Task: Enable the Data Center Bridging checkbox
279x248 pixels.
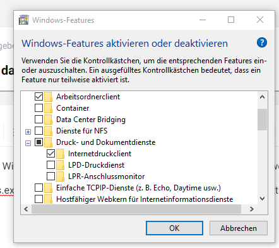Action: [x=39, y=120]
